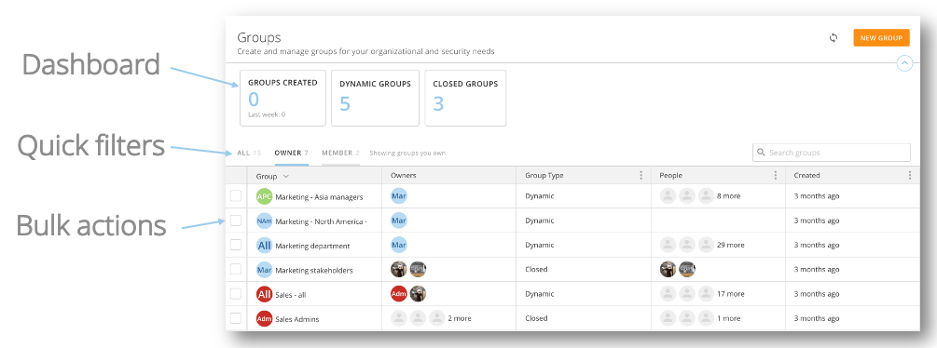This screenshot has width=937, height=348.
Task: Click the "2 more" owners in Sales Admins row
Action: 460,318
